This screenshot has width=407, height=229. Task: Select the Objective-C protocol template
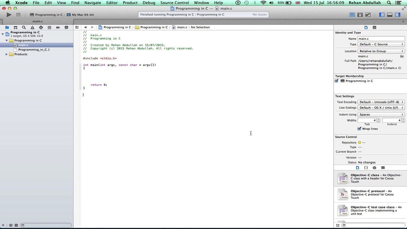pyautogui.click(x=370, y=195)
